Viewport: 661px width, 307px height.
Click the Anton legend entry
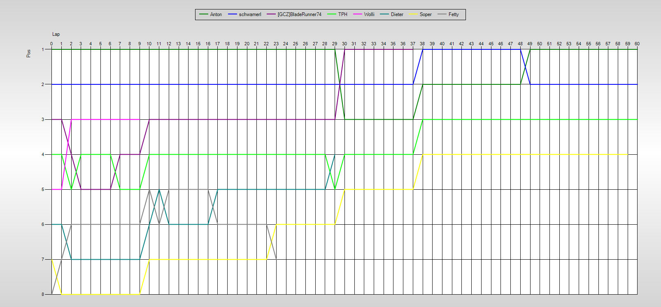click(210, 14)
